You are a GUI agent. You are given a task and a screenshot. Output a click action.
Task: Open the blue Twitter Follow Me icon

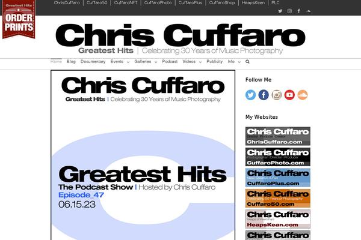[250, 95]
